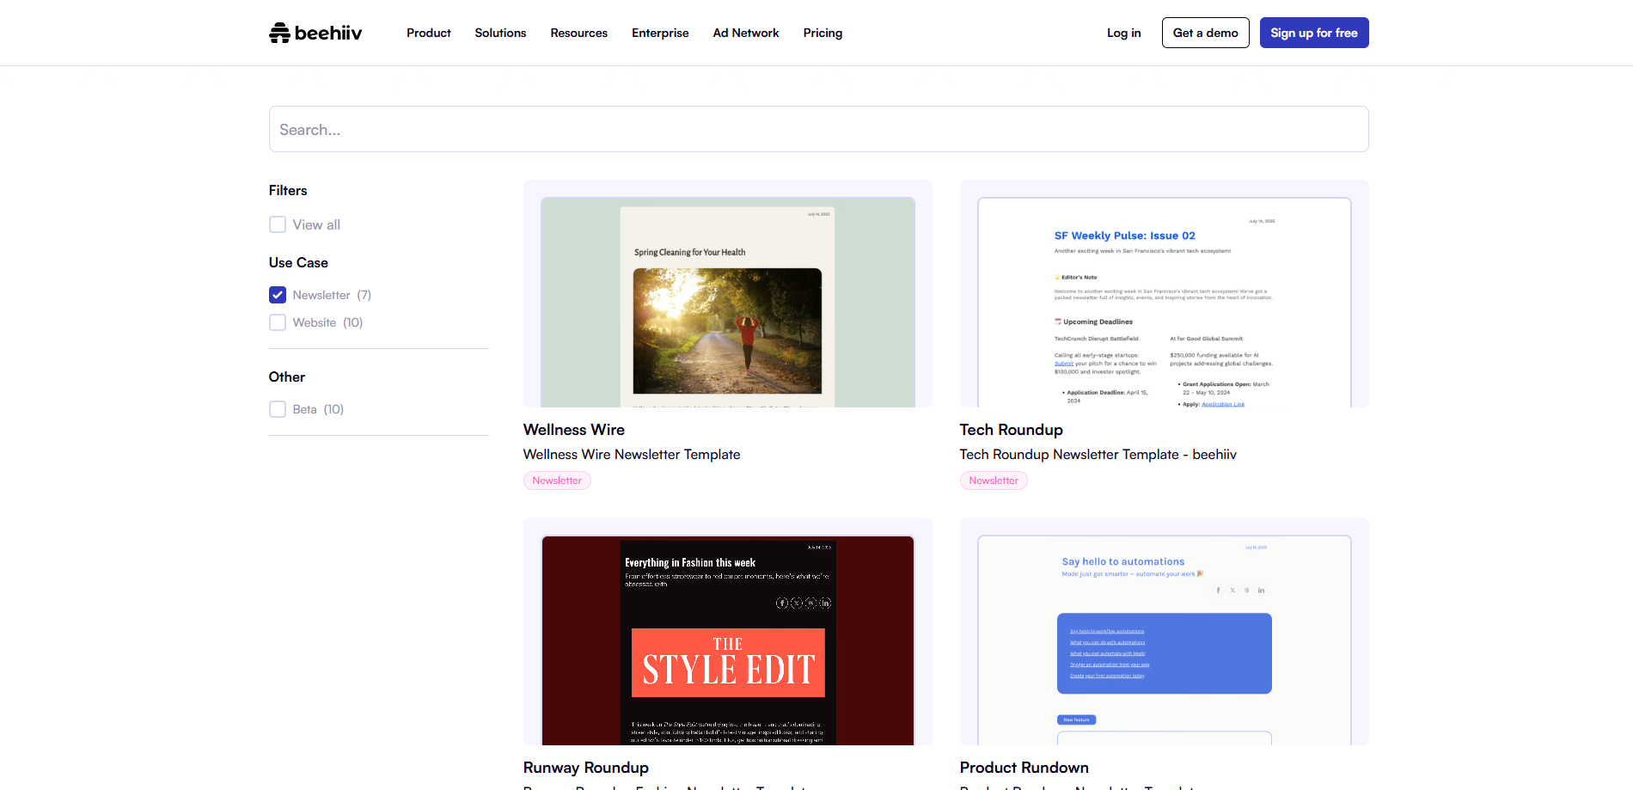Open the Pricing page

(x=823, y=33)
